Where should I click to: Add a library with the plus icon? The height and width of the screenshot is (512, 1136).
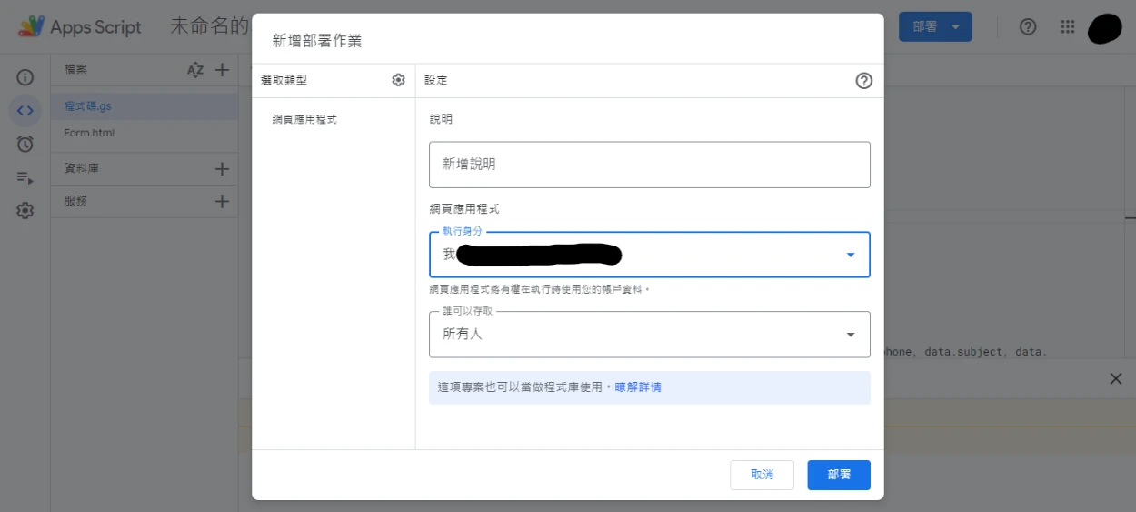point(222,168)
